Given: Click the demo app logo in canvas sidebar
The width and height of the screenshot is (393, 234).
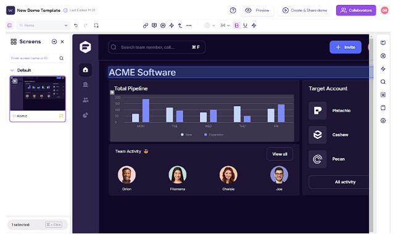Looking at the screenshot, I should pos(85,47).
